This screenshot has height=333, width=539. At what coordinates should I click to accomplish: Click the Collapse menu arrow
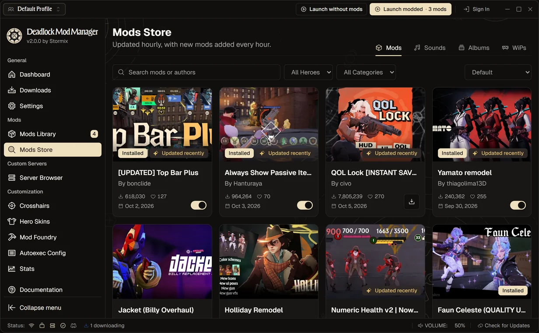[12, 308]
